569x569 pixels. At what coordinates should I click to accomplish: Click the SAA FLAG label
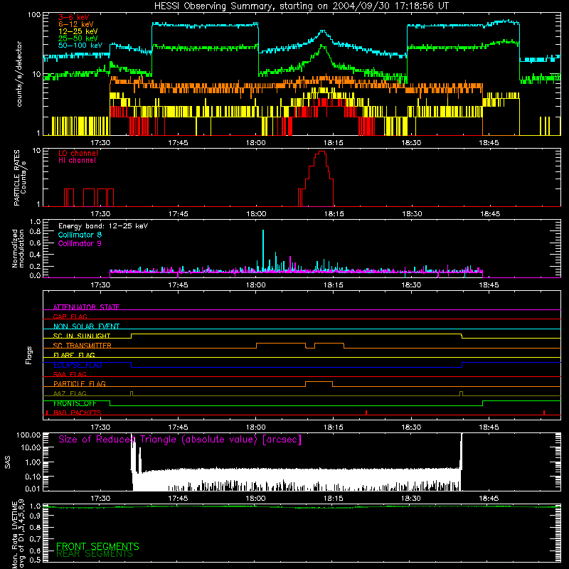coord(70,374)
